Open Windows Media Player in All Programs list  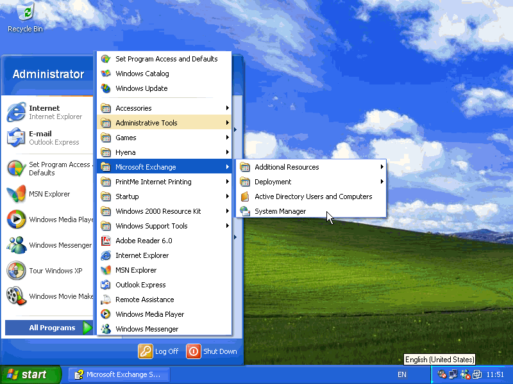(x=164, y=314)
